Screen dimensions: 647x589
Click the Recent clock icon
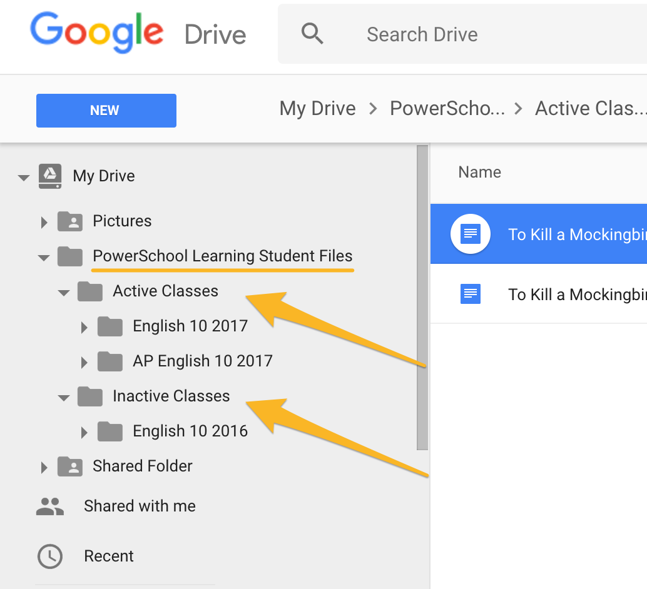(x=50, y=556)
